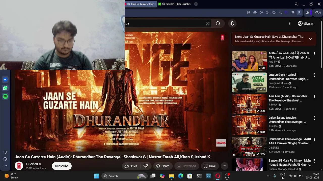Image resolution: width=323 pixels, height=181 pixels.
Task: Open Windows Start menu
Action: pyautogui.click(x=96, y=176)
